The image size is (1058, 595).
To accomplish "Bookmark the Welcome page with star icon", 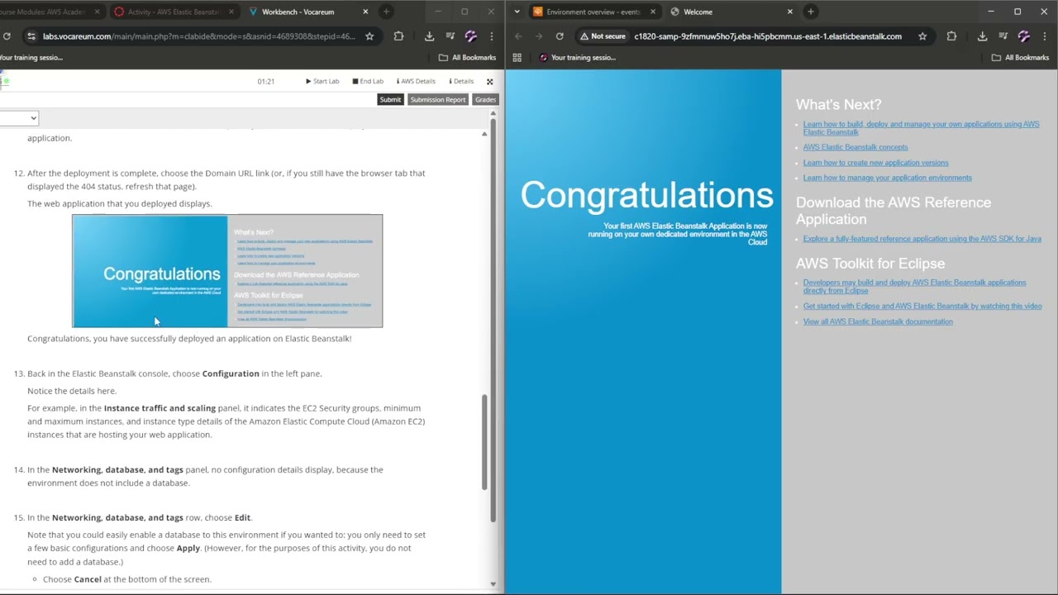I will 922,36.
